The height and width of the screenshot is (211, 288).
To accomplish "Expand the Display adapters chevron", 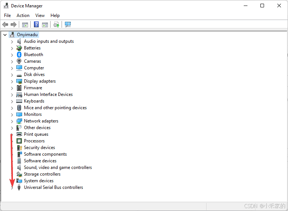I will pos(12,82).
